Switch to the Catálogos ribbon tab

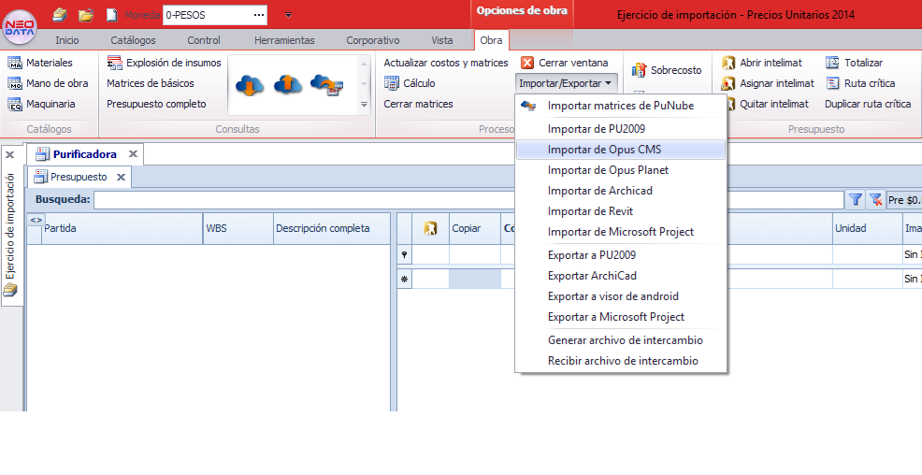tap(133, 40)
